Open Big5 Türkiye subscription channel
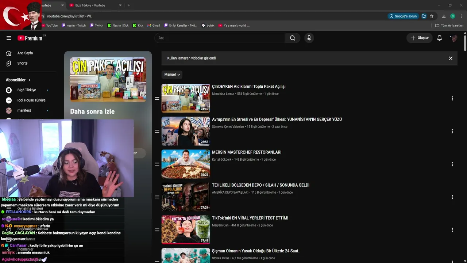Screen dimensions: 467x263 click(27, 90)
